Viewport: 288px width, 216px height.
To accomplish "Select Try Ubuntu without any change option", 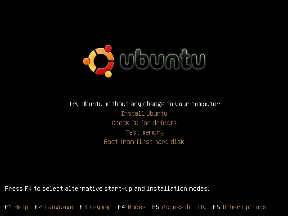I will (x=144, y=104).
